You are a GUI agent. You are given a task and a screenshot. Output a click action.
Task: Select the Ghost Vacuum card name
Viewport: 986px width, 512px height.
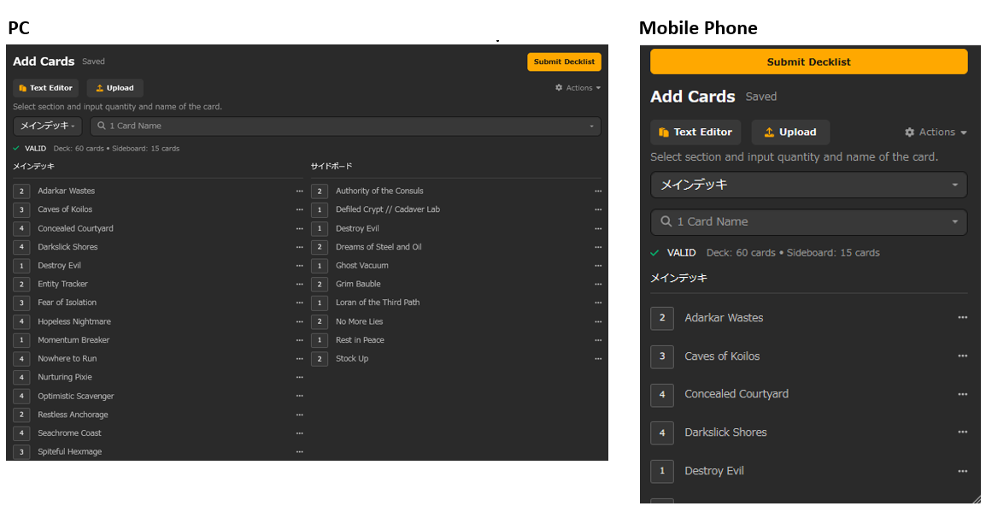coord(361,266)
